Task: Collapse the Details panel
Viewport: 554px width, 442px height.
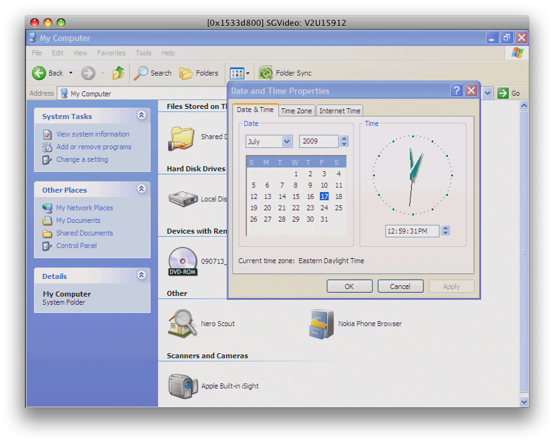Action: pos(141,275)
